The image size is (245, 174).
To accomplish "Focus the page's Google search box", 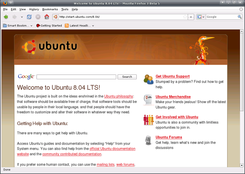I will point(76,77).
